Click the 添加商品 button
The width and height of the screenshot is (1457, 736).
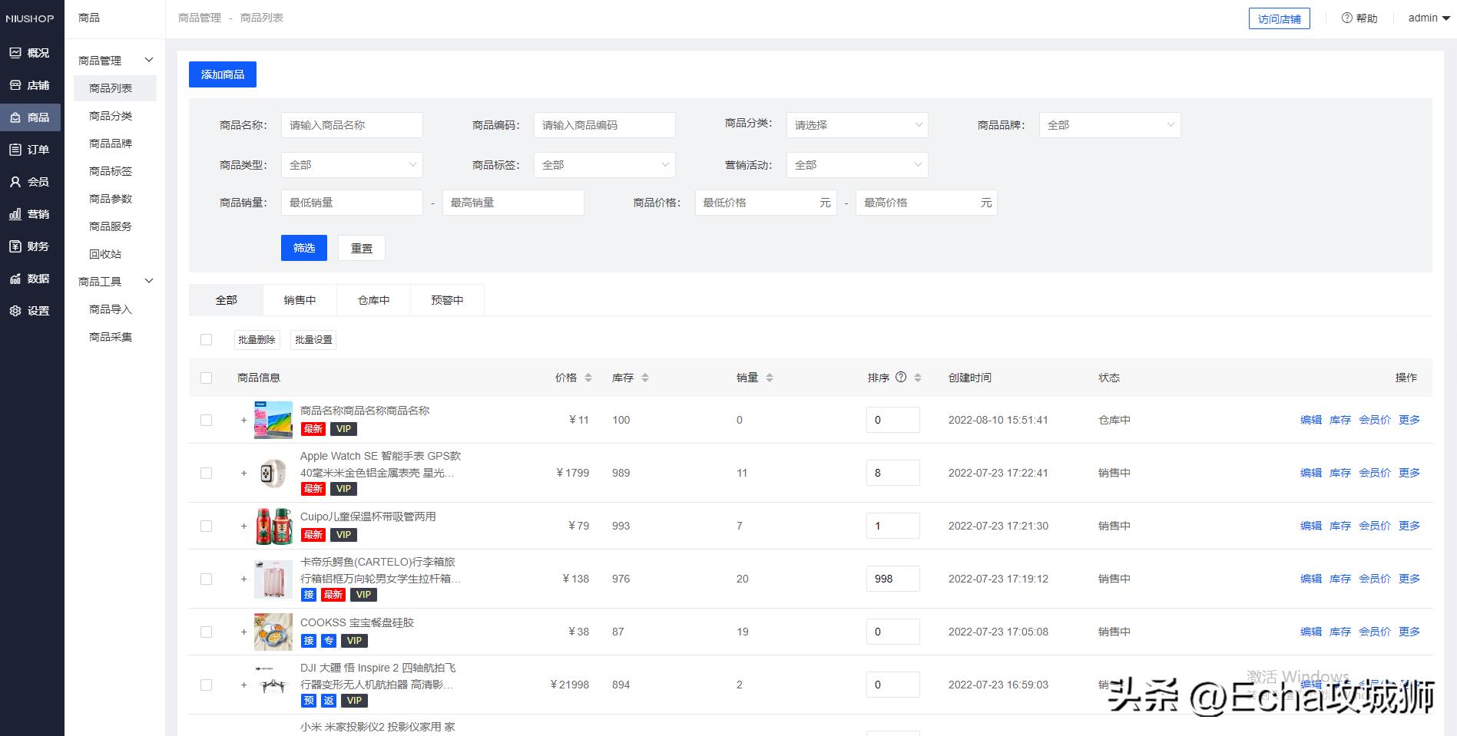pyautogui.click(x=223, y=74)
